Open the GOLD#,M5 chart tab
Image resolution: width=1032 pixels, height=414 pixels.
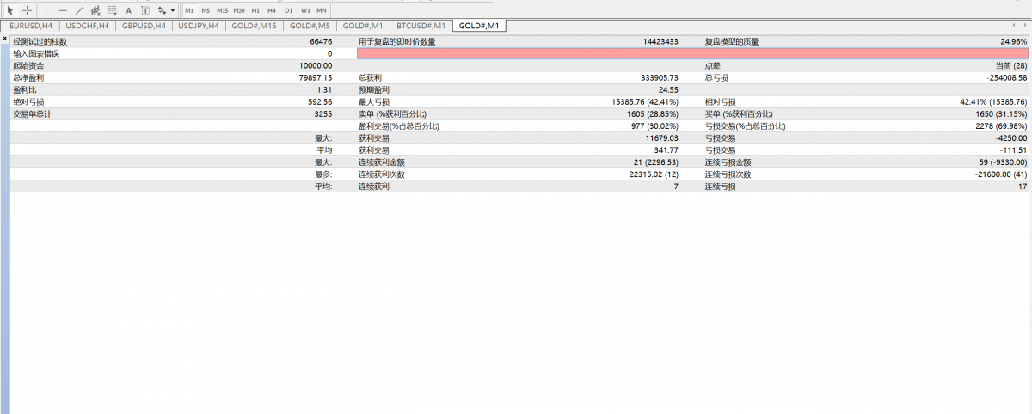point(308,26)
